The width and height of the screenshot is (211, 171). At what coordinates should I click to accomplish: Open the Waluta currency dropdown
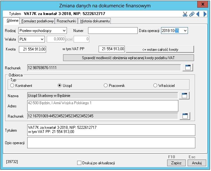[x=42, y=39]
